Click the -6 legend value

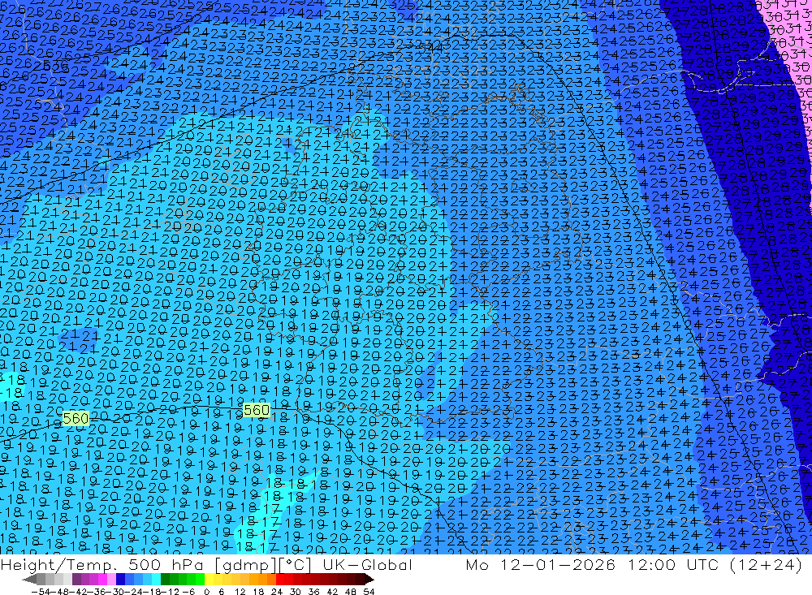188,592
